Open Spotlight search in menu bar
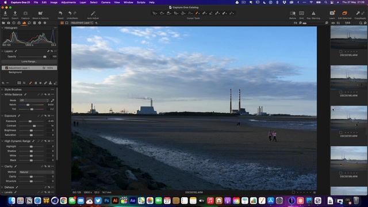368x207 pixels. (326, 2)
